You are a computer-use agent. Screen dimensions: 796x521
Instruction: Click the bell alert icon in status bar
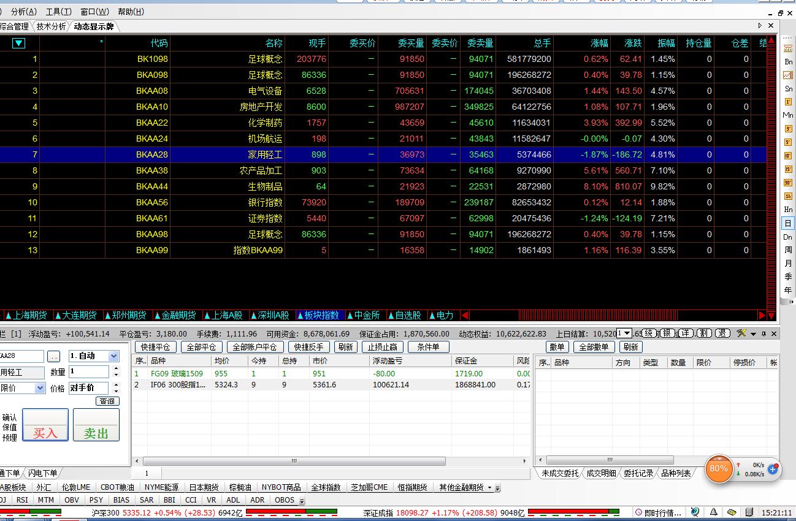pos(714,512)
